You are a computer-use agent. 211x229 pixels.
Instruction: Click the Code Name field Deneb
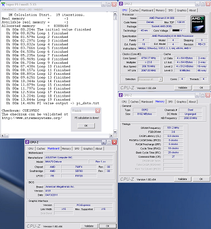pos(150,22)
